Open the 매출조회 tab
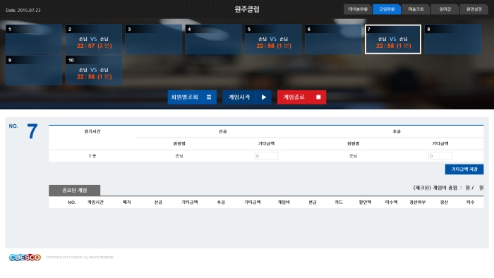 click(x=416, y=9)
